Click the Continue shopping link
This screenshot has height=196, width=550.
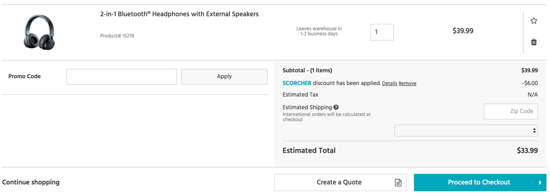[x=31, y=182]
